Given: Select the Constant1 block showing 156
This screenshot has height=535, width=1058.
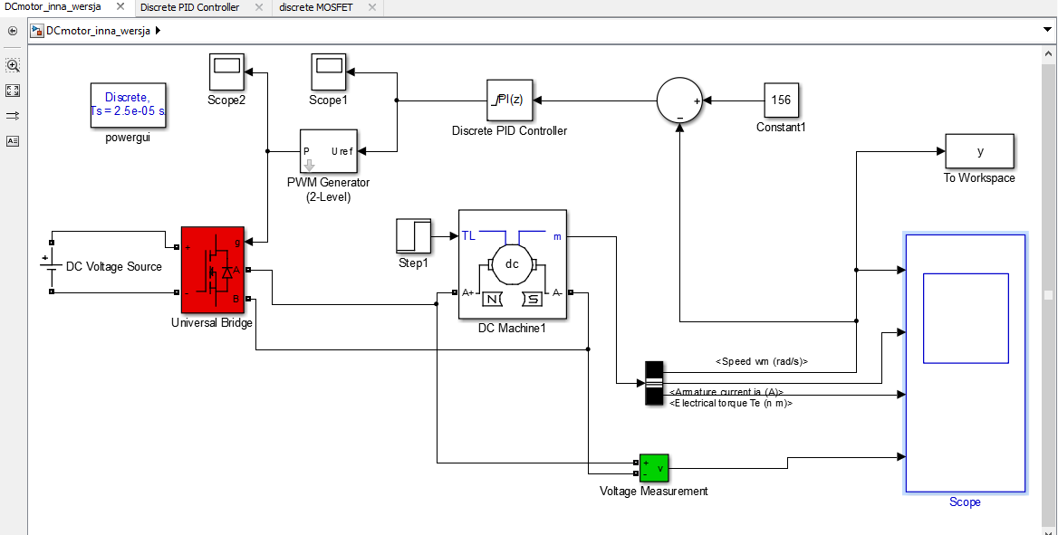Looking at the screenshot, I should point(780,100).
